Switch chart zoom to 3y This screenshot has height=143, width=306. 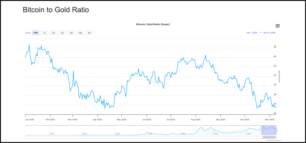tap(53, 33)
